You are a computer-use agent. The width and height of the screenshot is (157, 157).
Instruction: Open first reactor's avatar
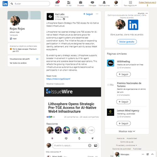pyautogui.click(x=50, y=130)
